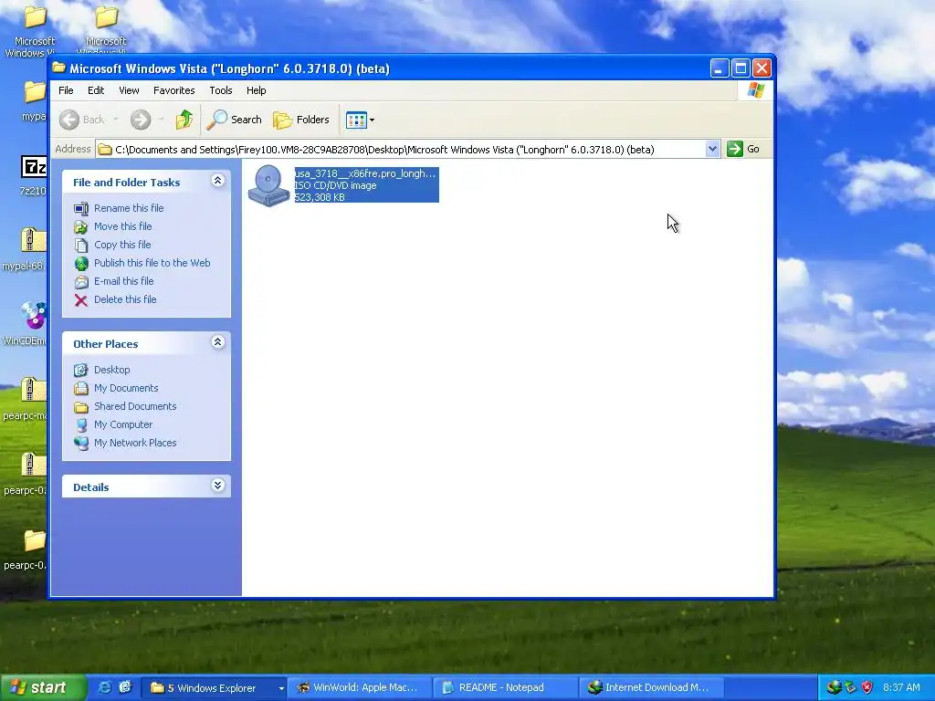This screenshot has height=701, width=935.
Task: Expand the Details panel
Action: point(217,486)
